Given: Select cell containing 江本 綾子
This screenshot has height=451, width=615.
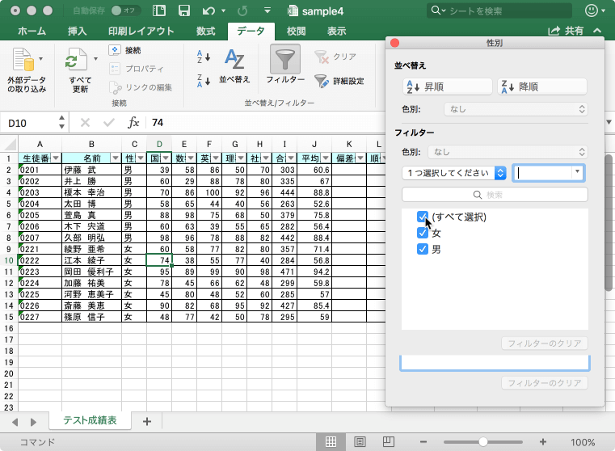Looking at the screenshot, I should (x=91, y=260).
